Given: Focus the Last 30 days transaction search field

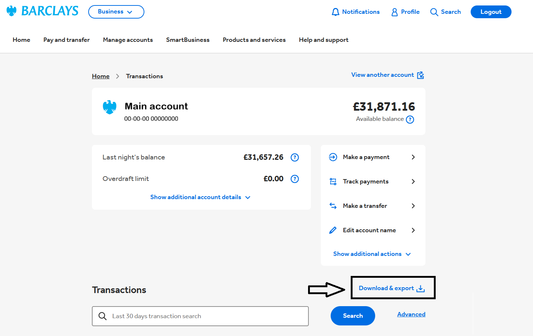Looking at the screenshot, I should point(200,316).
